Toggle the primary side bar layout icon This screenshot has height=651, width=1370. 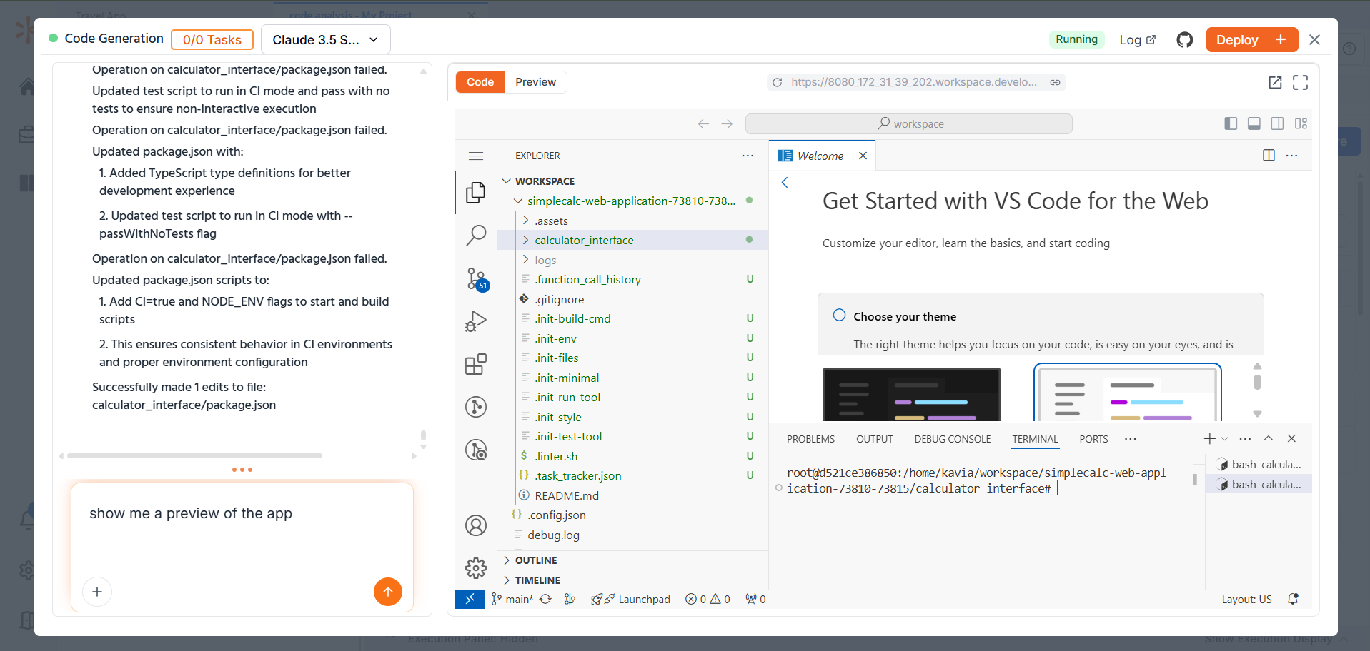[x=1231, y=123]
